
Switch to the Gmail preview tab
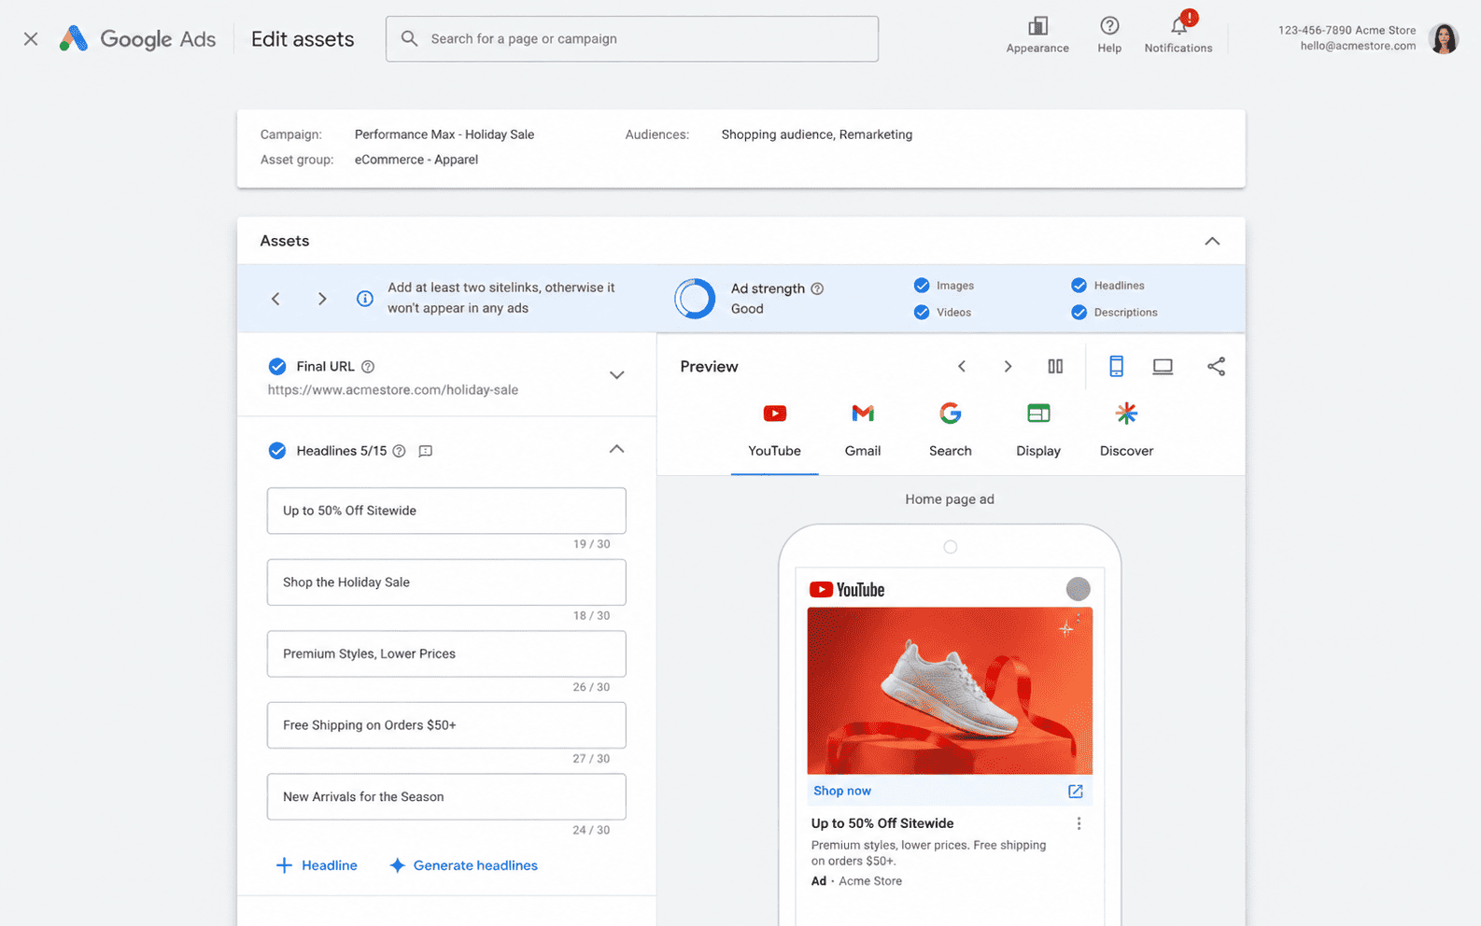863,431
